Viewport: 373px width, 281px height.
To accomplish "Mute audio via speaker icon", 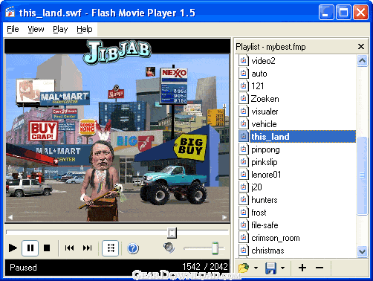I will tap(169, 248).
